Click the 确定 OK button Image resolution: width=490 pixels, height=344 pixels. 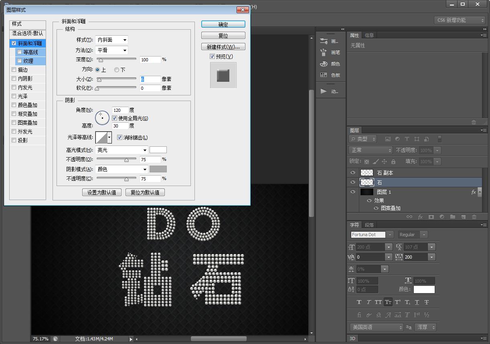point(223,24)
